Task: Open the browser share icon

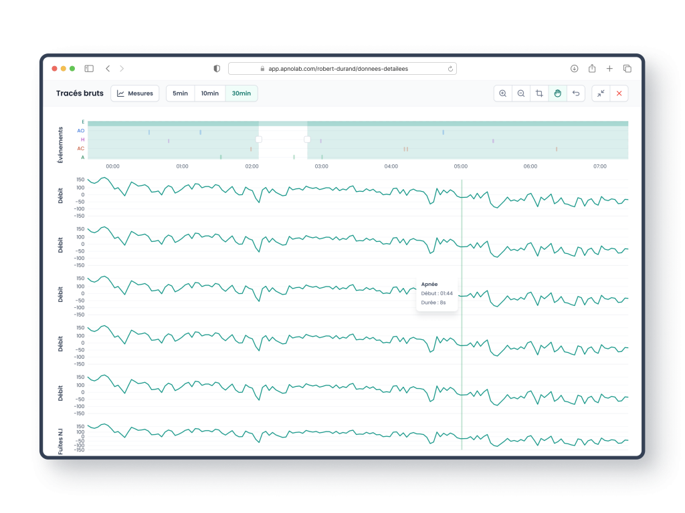Action: pos(592,69)
